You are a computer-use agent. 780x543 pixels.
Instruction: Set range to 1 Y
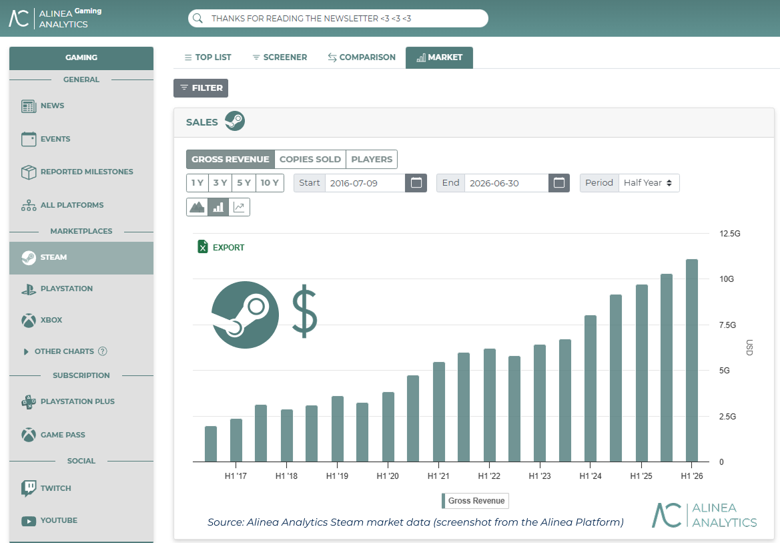pos(198,183)
